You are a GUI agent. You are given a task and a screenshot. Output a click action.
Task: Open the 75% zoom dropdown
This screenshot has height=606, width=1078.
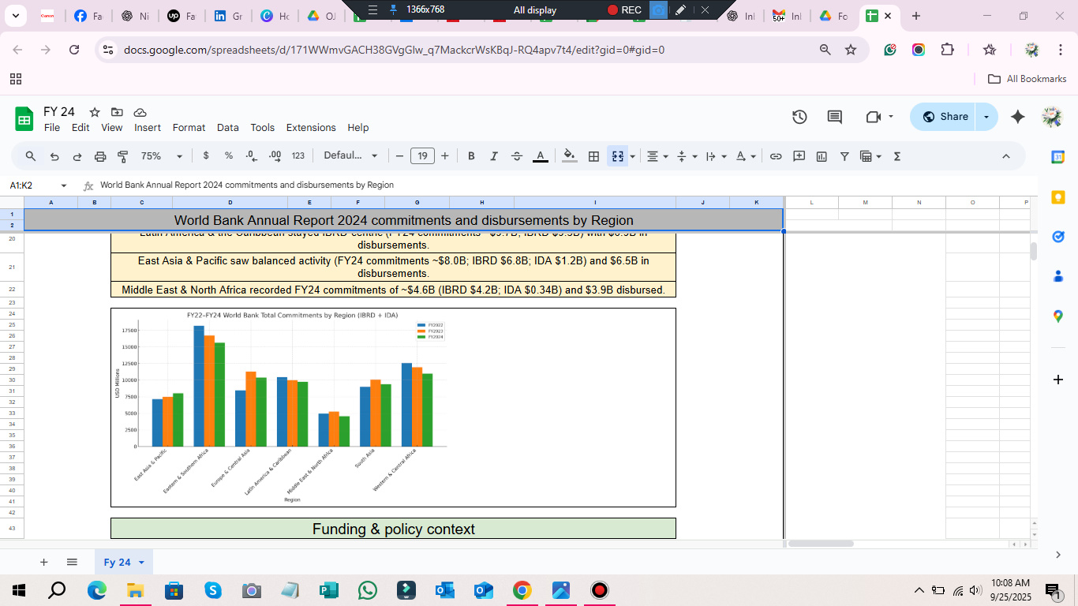click(x=161, y=156)
